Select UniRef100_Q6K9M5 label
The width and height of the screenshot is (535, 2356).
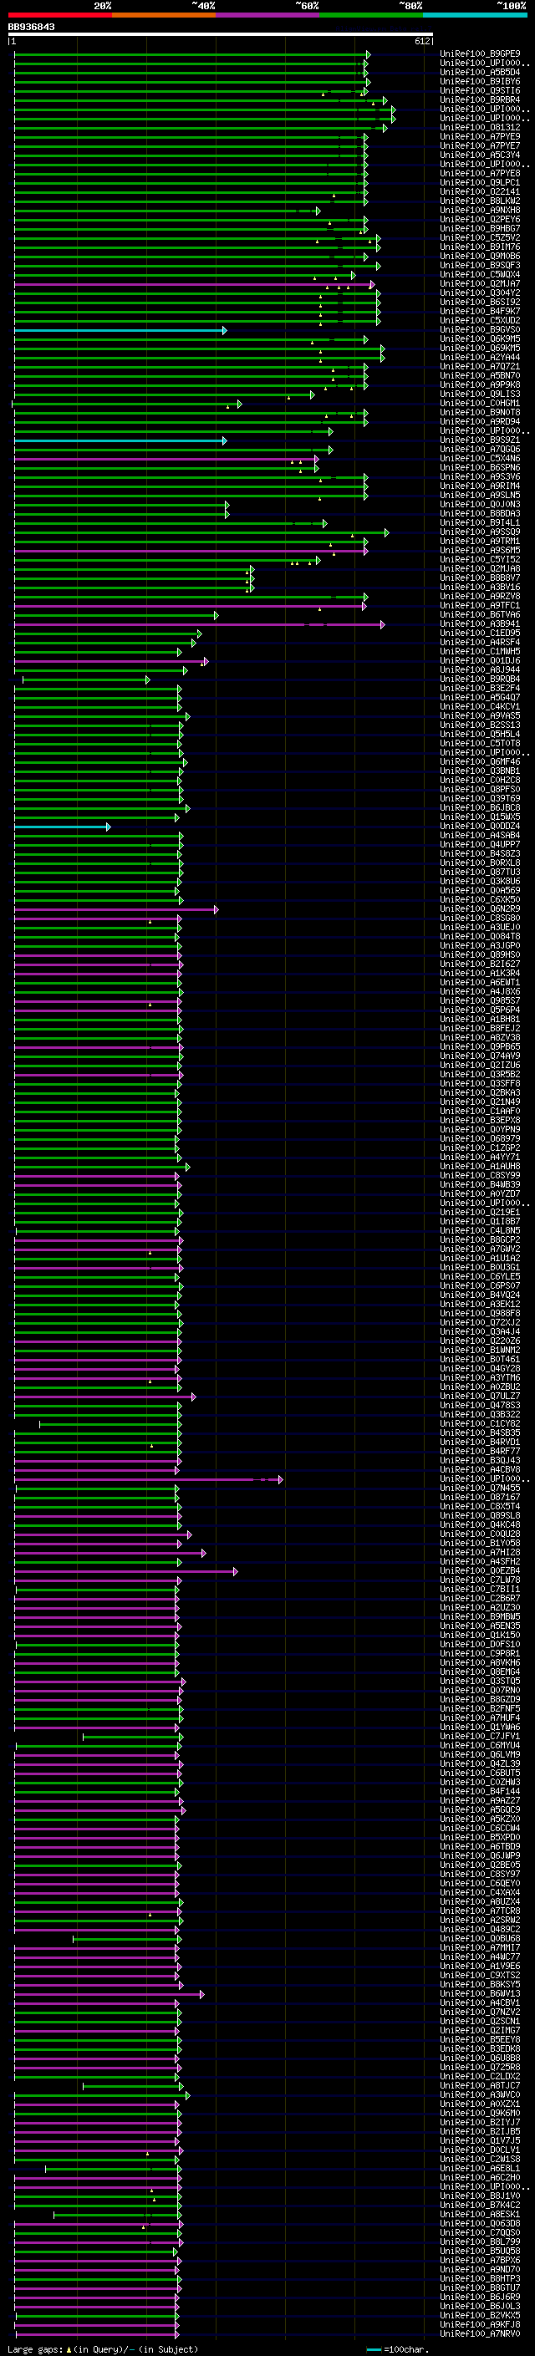[480, 338]
